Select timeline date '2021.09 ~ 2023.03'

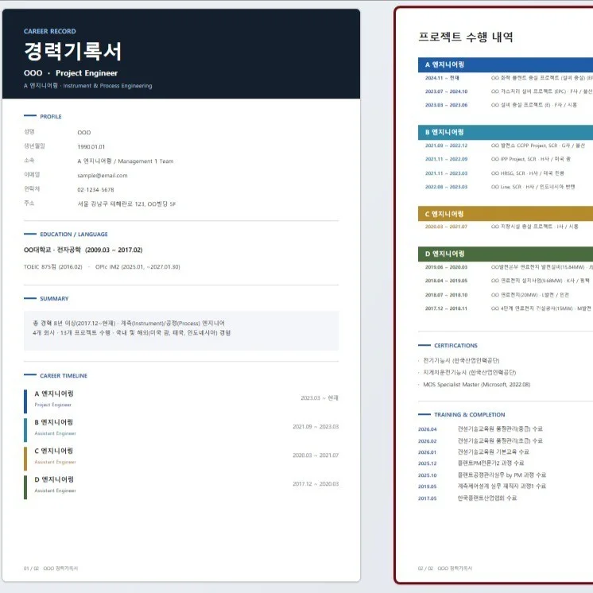(316, 427)
